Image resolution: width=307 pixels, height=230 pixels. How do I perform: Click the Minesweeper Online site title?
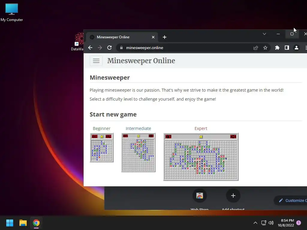(x=141, y=61)
